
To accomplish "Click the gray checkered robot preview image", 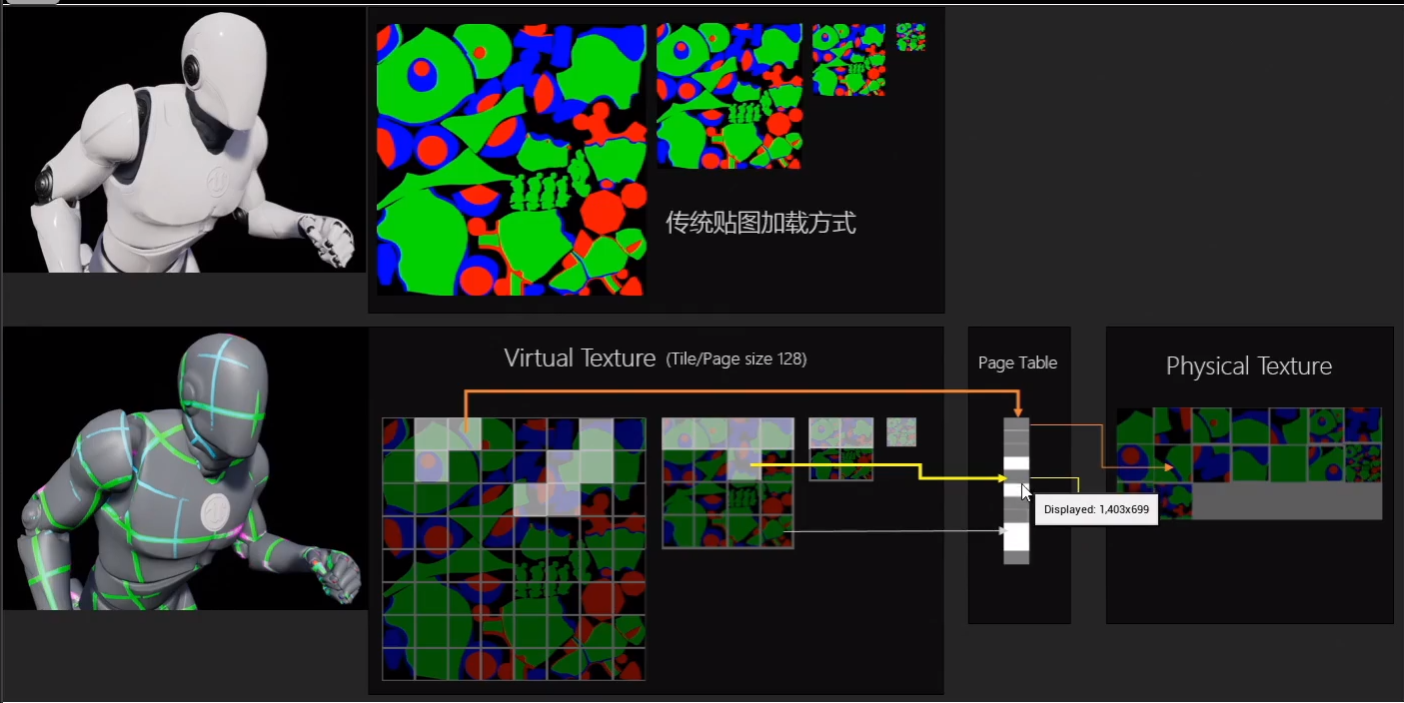I will coord(183,469).
